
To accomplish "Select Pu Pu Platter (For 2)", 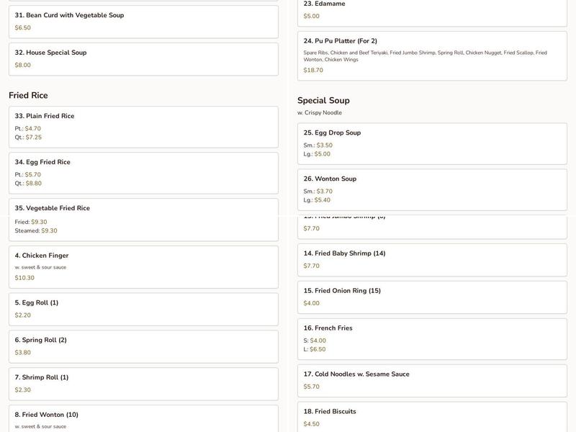I will [432, 55].
